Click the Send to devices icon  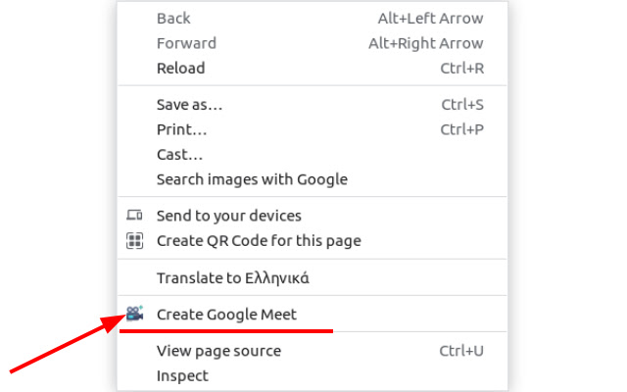point(135,216)
